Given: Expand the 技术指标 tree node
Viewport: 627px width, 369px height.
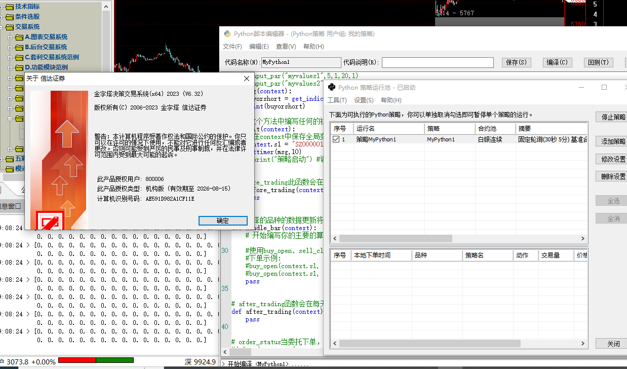Looking at the screenshot, I should 2,7.
